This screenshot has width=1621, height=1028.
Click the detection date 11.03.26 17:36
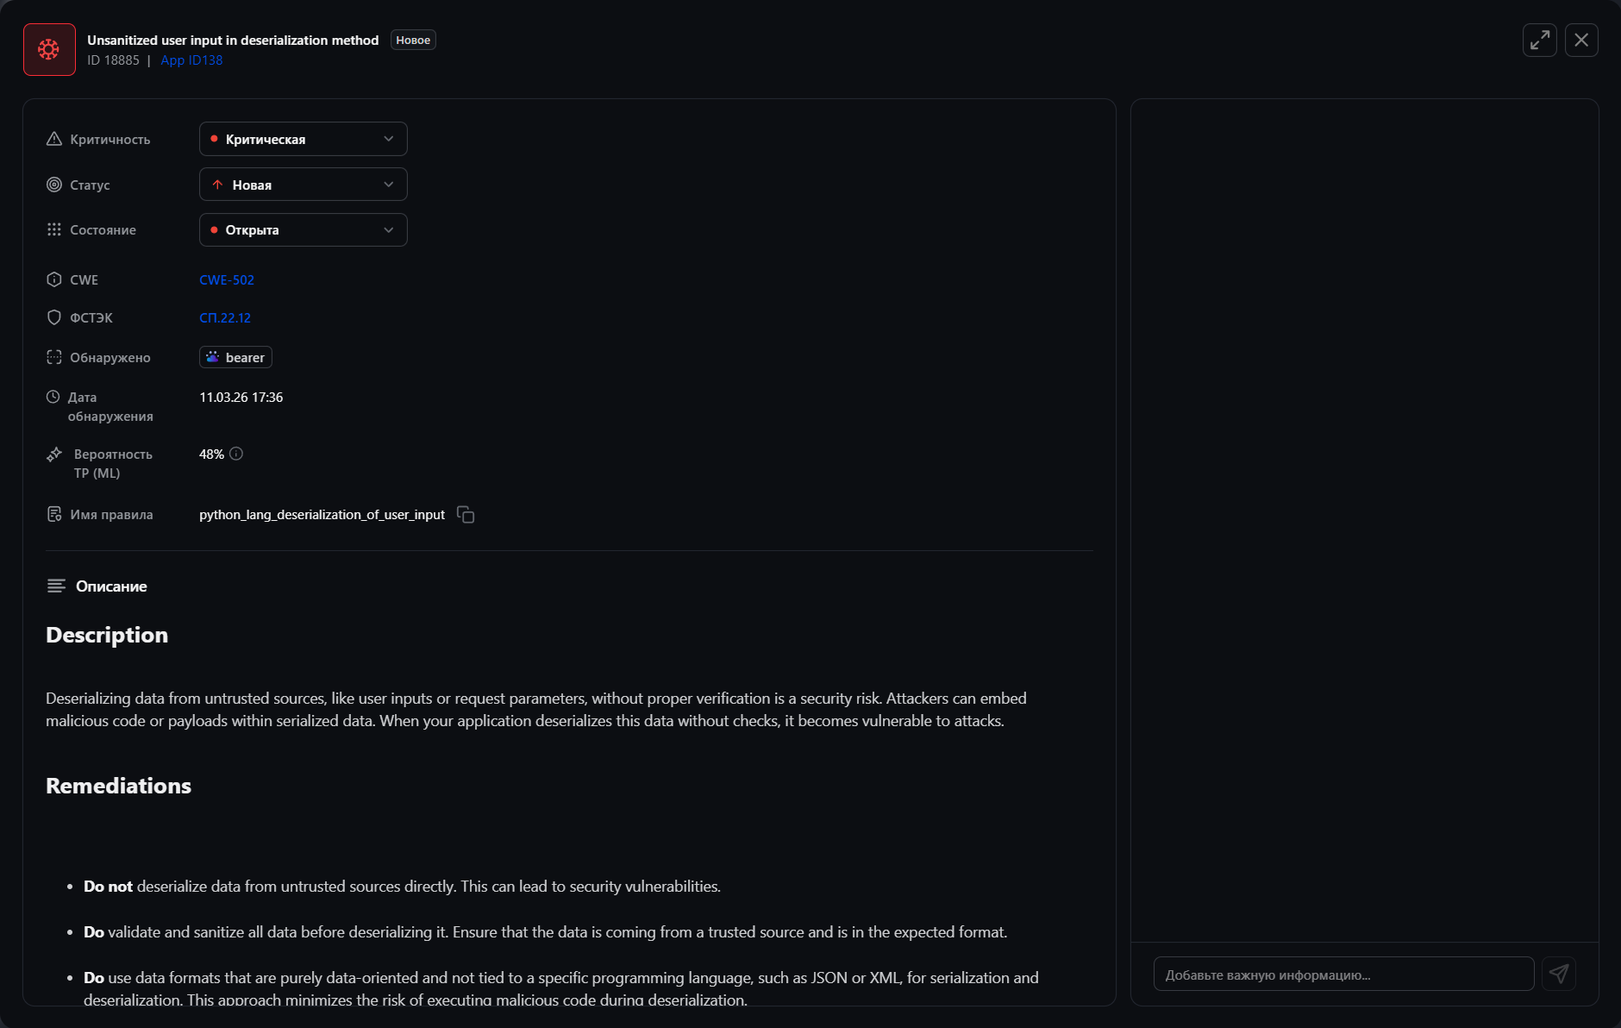click(241, 397)
